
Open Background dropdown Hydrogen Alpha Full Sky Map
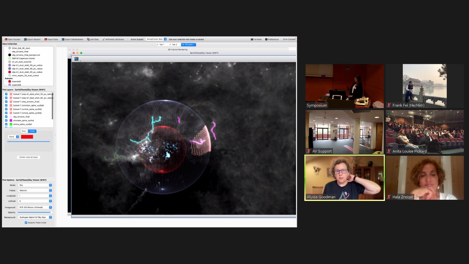coord(35,217)
